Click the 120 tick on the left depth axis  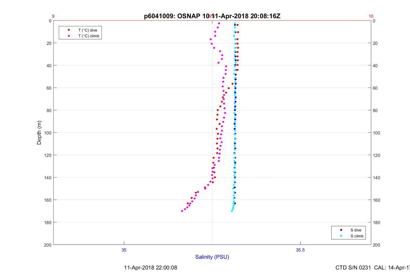click(x=48, y=155)
